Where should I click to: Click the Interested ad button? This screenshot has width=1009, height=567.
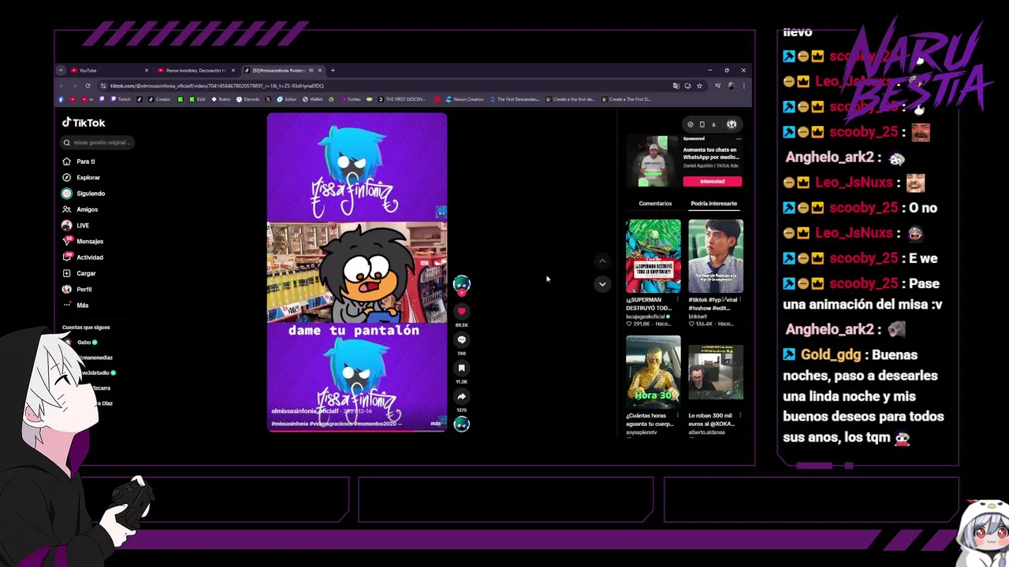pyautogui.click(x=713, y=181)
